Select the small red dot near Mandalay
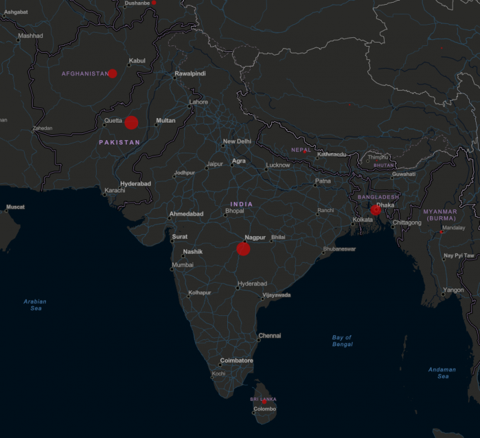The image size is (480, 438). point(441,232)
